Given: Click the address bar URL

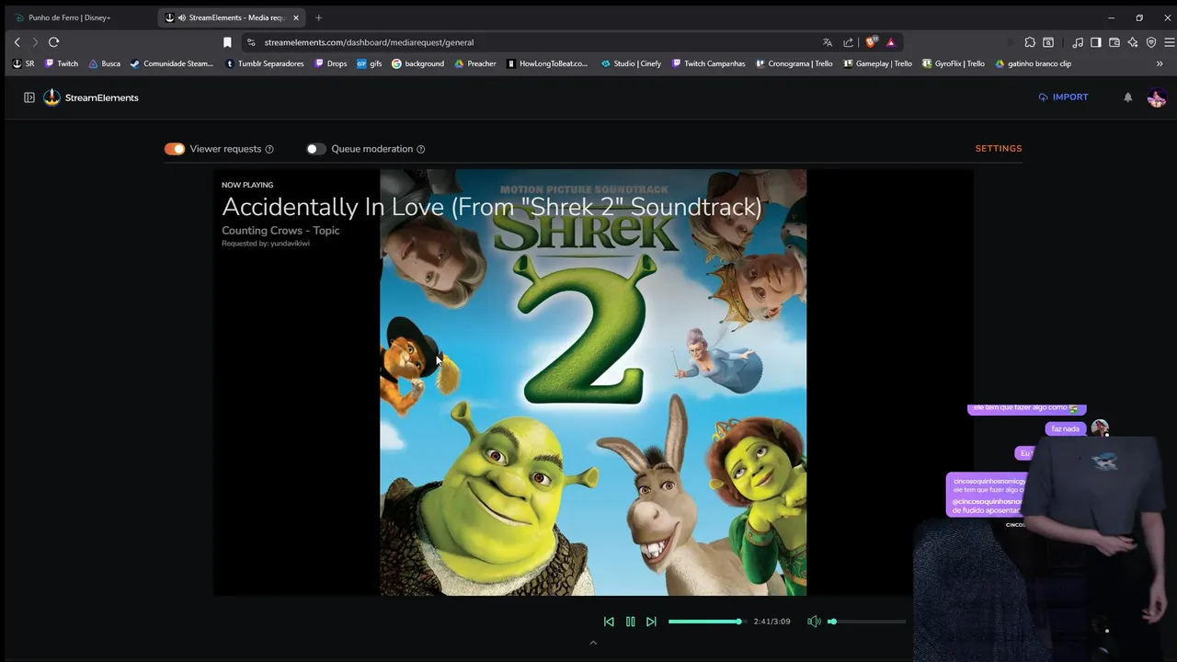Looking at the screenshot, I should pyautogui.click(x=369, y=42).
